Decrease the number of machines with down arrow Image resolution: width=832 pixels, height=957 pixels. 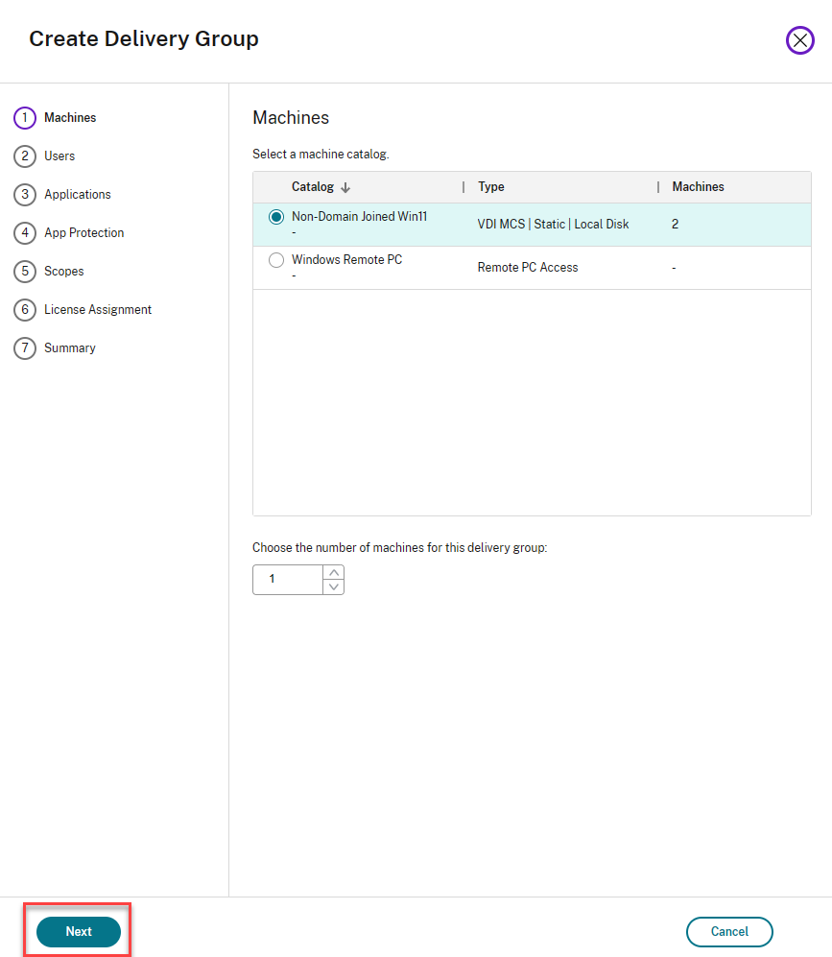[x=333, y=586]
